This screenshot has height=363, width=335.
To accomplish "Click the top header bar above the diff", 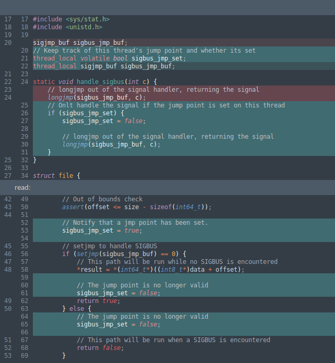I will click(x=167, y=7).
